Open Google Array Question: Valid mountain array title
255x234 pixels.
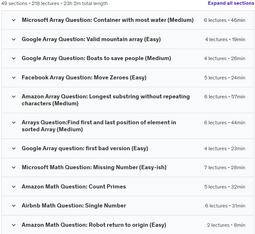pyautogui.click(x=91, y=39)
